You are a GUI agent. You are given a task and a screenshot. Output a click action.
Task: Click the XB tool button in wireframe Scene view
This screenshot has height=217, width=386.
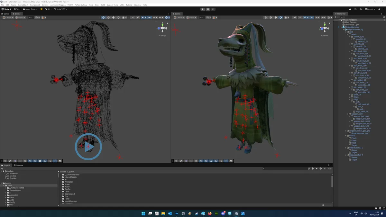pos(5,161)
